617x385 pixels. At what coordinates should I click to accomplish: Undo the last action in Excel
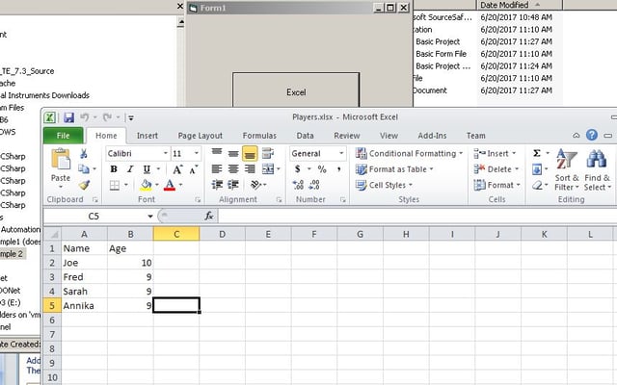click(85, 117)
